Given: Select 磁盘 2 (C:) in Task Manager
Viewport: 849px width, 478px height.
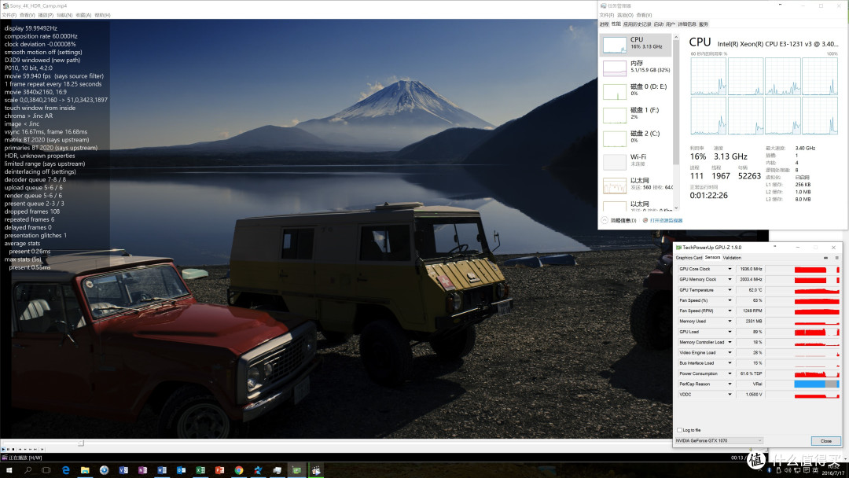Looking at the screenshot, I should pyautogui.click(x=636, y=138).
